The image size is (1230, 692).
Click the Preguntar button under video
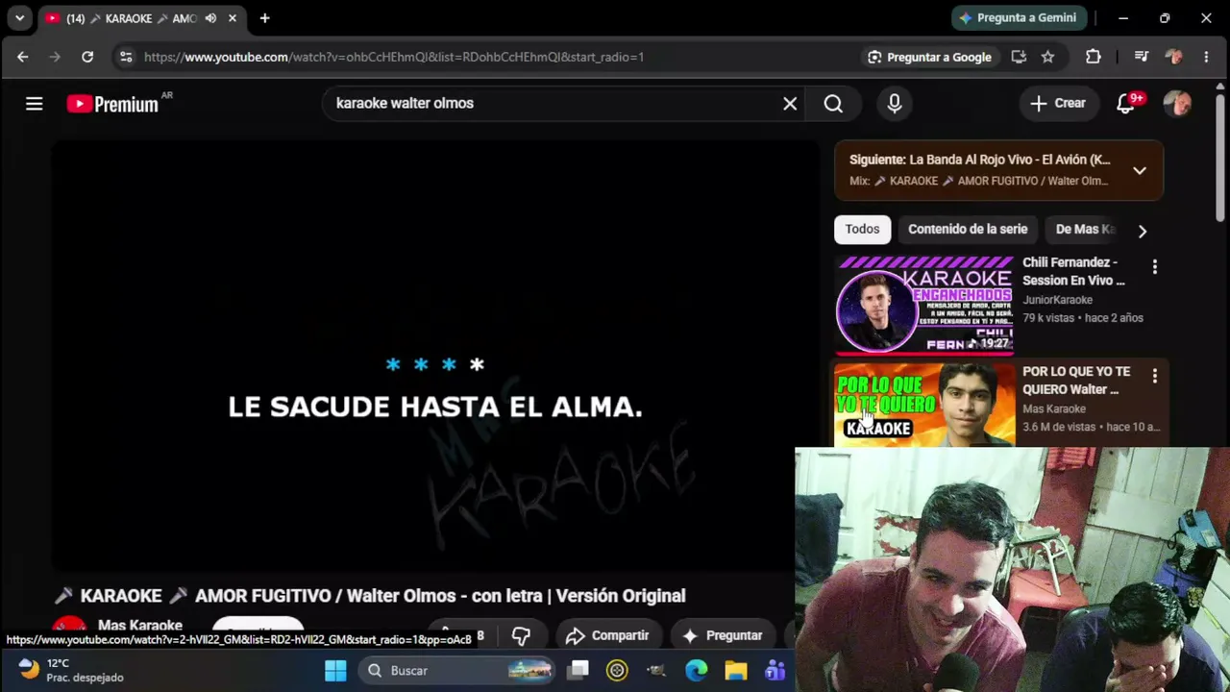[x=723, y=635]
